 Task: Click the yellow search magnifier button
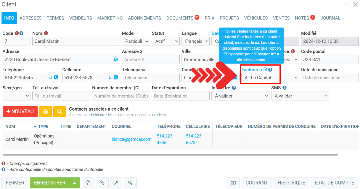[x=60, y=112]
